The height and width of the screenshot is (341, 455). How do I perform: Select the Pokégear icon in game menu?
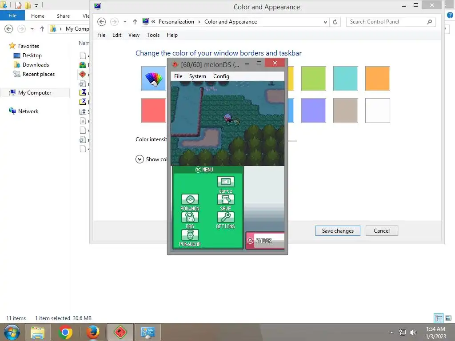(x=190, y=235)
